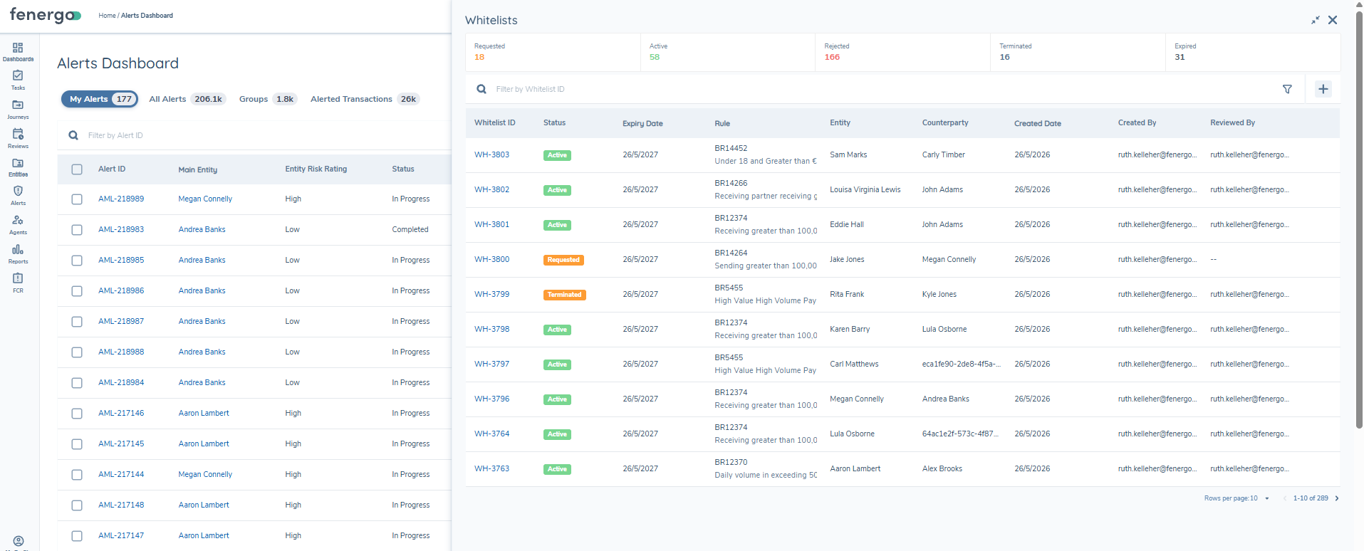1364x551 pixels.
Task: Click the Filter by Whitelist ID field
Action: [883, 89]
